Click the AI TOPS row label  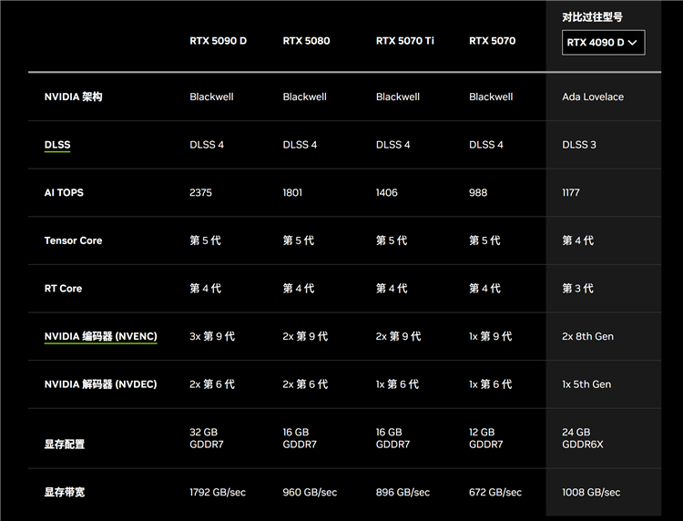64,192
